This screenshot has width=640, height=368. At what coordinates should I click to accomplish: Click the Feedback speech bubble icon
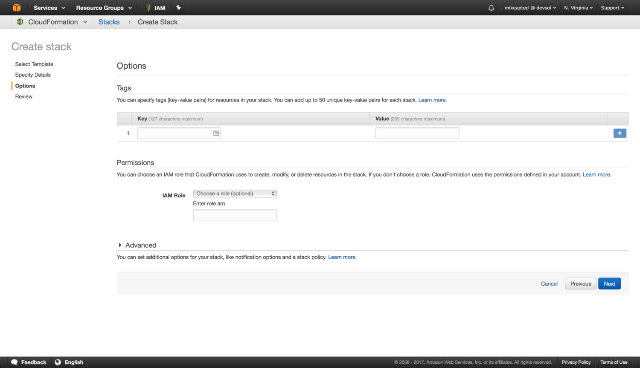14,362
